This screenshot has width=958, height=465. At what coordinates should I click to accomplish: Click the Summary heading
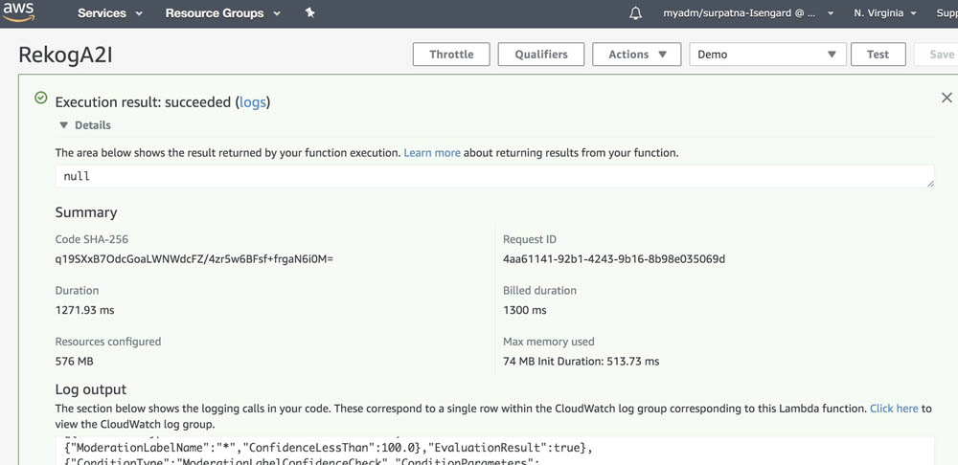[x=86, y=212]
